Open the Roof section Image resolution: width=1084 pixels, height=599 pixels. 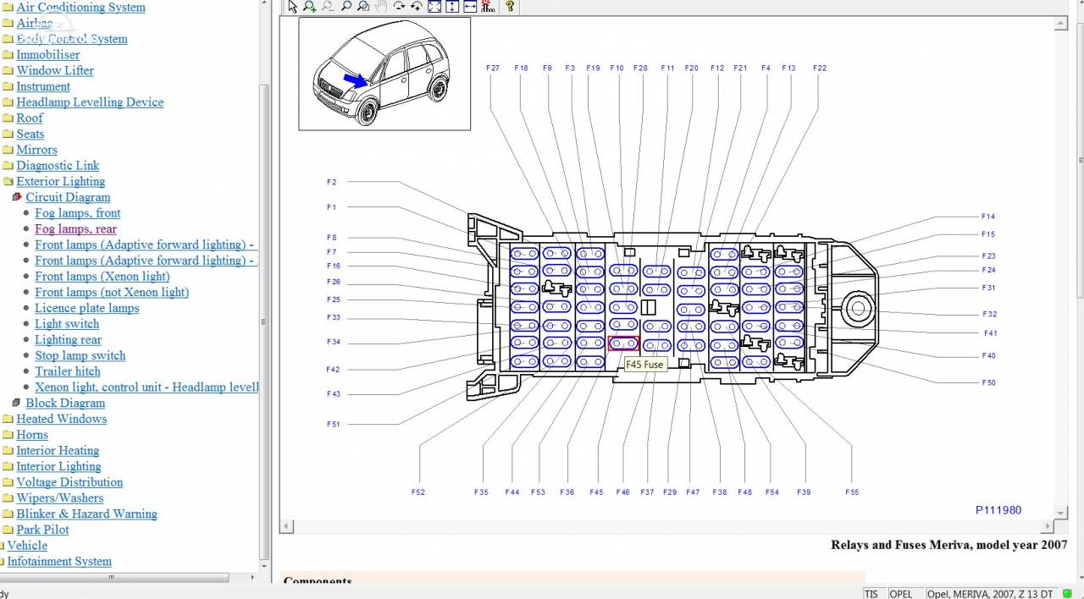[x=30, y=118]
